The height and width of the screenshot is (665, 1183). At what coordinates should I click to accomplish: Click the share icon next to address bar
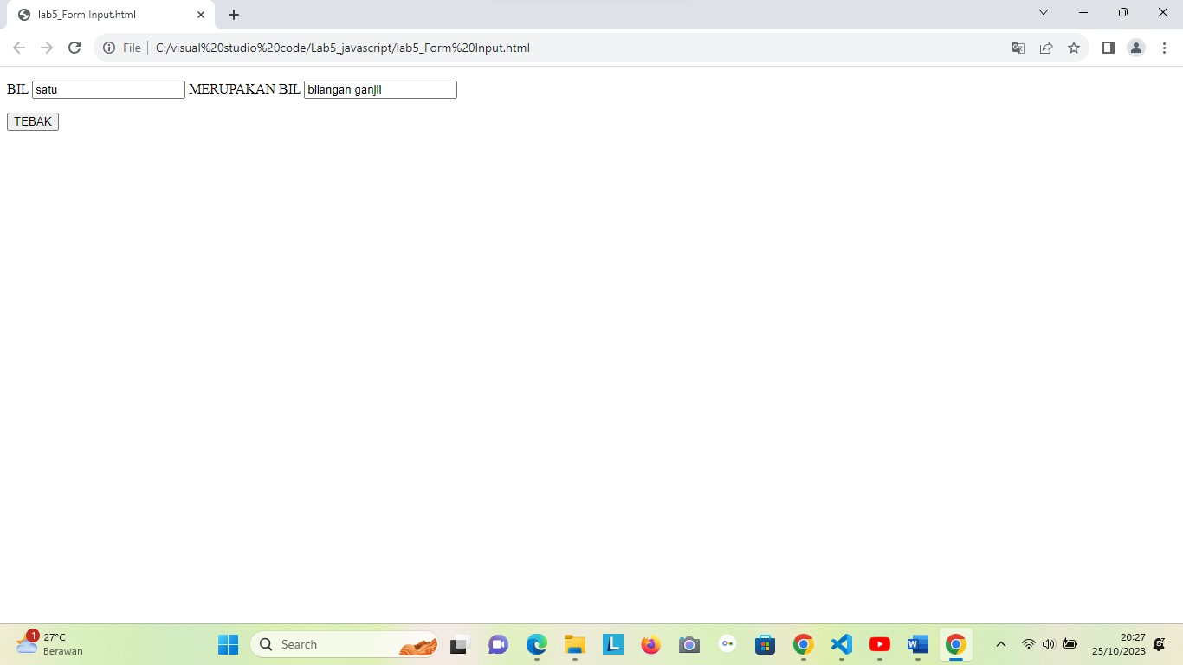(x=1046, y=48)
